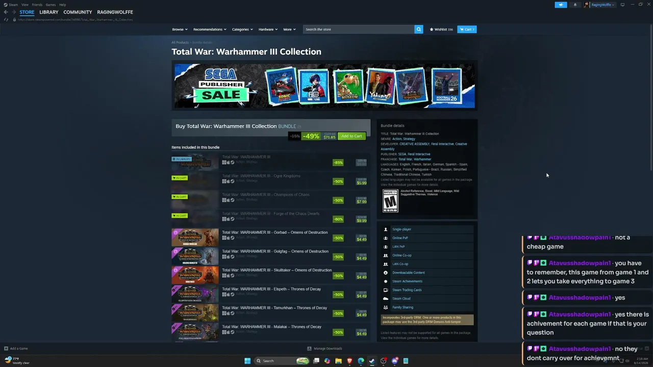The height and width of the screenshot is (367, 653).
Task: Switch to the COMMUNITY tab
Action: 78,12
